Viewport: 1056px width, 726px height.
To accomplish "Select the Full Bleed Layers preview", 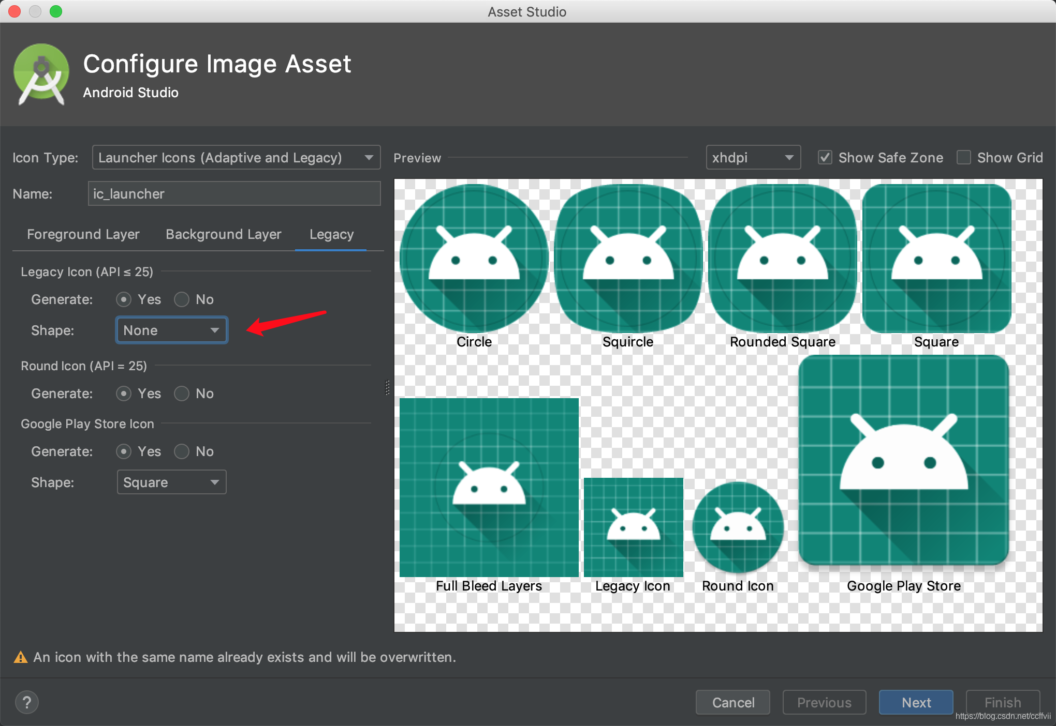I will point(489,487).
